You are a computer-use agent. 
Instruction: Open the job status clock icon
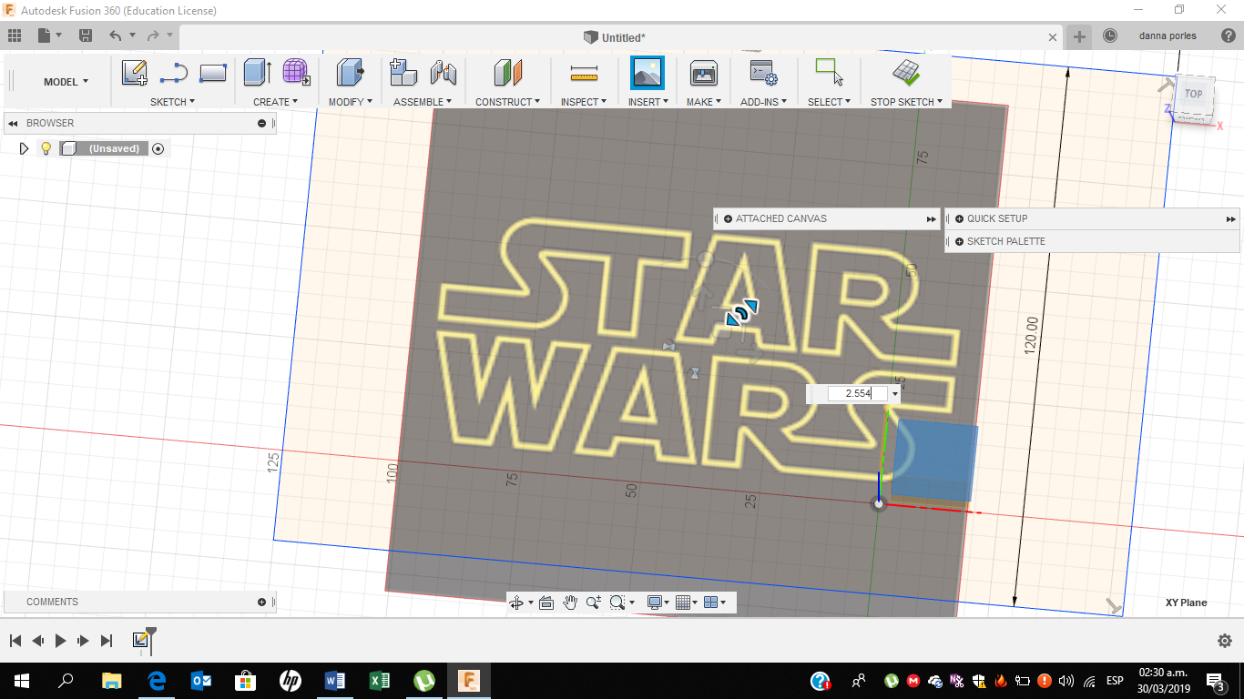(x=1110, y=35)
